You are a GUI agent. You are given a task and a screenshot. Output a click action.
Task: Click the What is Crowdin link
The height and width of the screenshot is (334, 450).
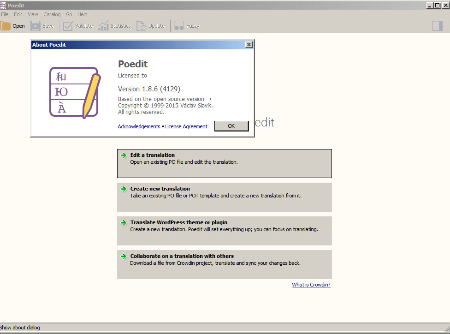[x=311, y=285]
